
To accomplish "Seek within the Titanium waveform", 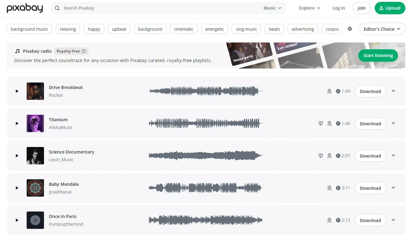I will [x=206, y=123].
